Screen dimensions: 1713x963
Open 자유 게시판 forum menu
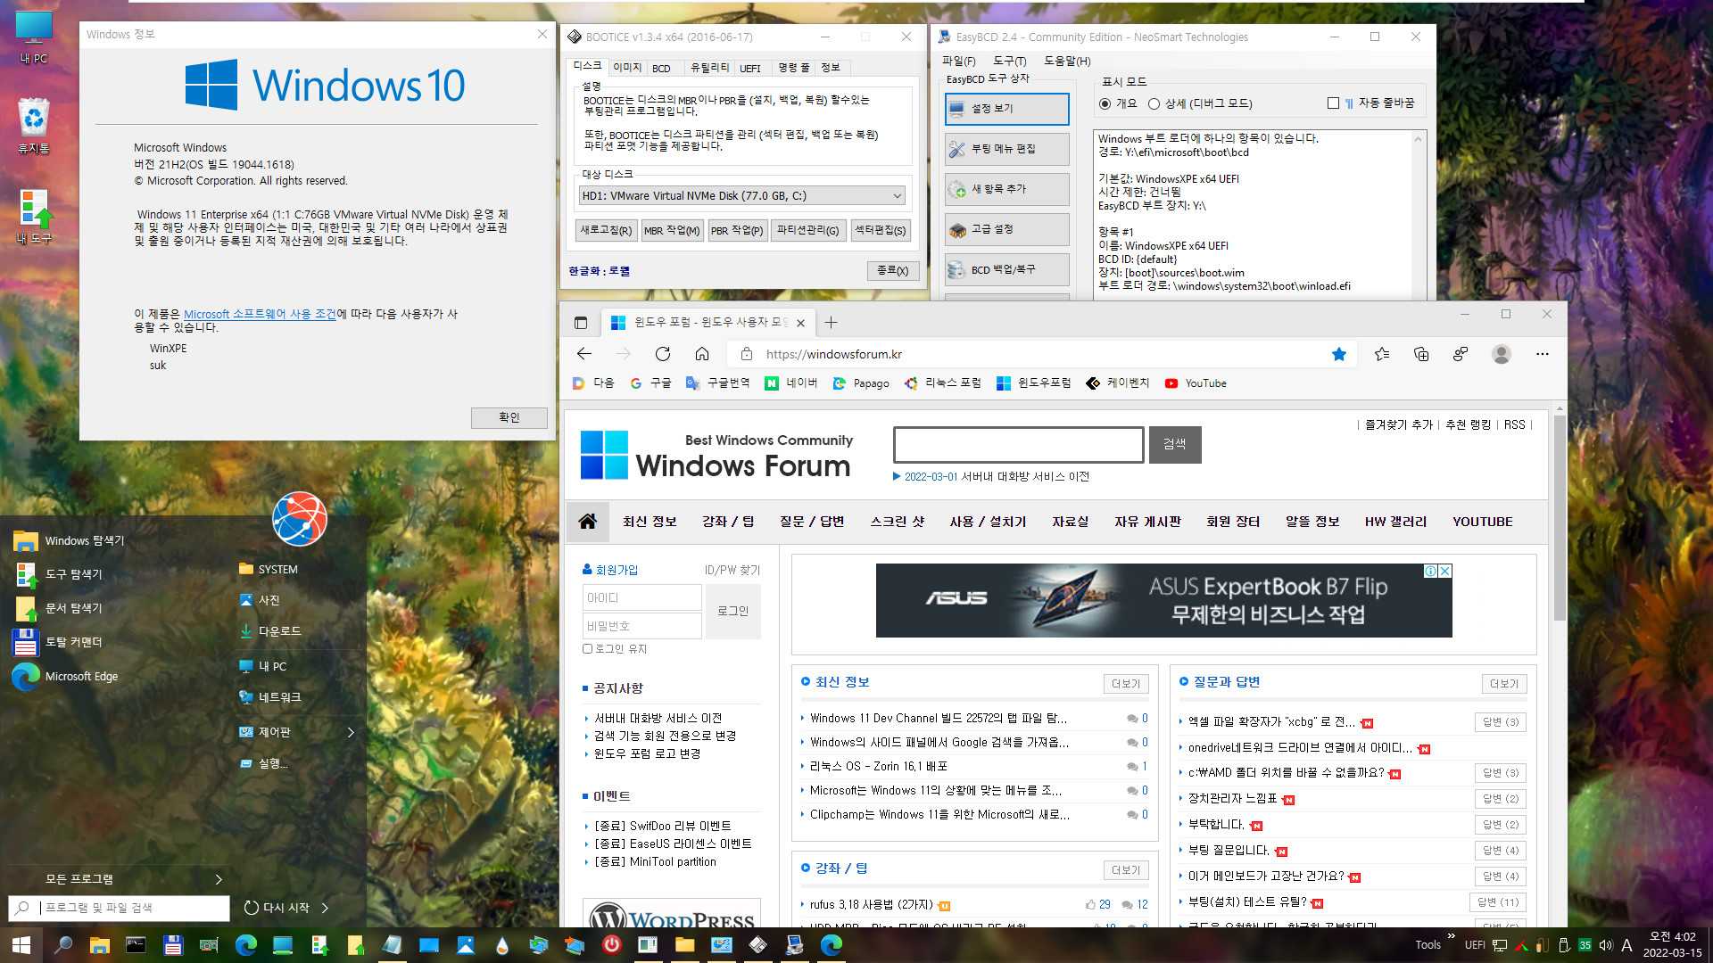click(1147, 522)
